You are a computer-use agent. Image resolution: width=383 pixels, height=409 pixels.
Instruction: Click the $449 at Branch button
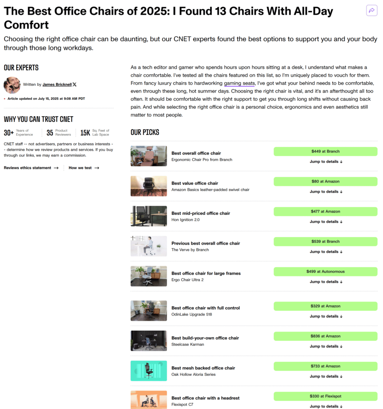325,151
